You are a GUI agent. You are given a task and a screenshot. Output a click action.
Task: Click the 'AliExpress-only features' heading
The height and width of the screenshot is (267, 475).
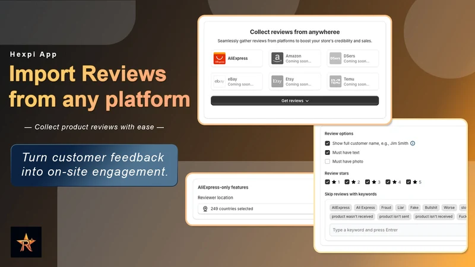(x=223, y=187)
